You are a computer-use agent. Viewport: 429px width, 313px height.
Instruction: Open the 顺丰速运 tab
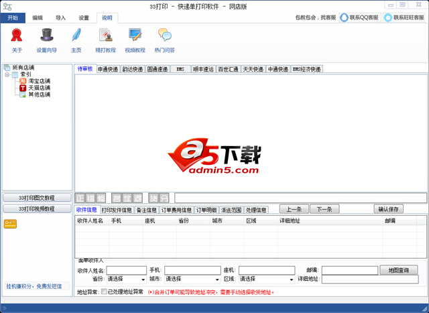[203, 69]
